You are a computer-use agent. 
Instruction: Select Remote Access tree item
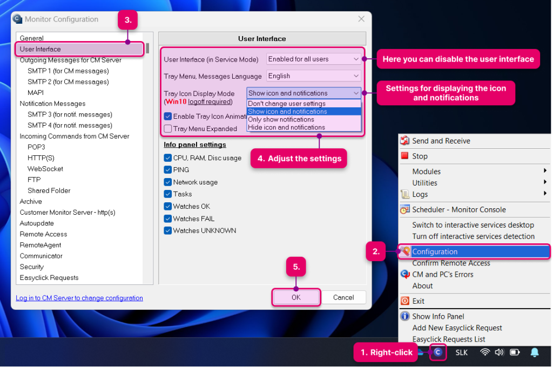coord(43,235)
